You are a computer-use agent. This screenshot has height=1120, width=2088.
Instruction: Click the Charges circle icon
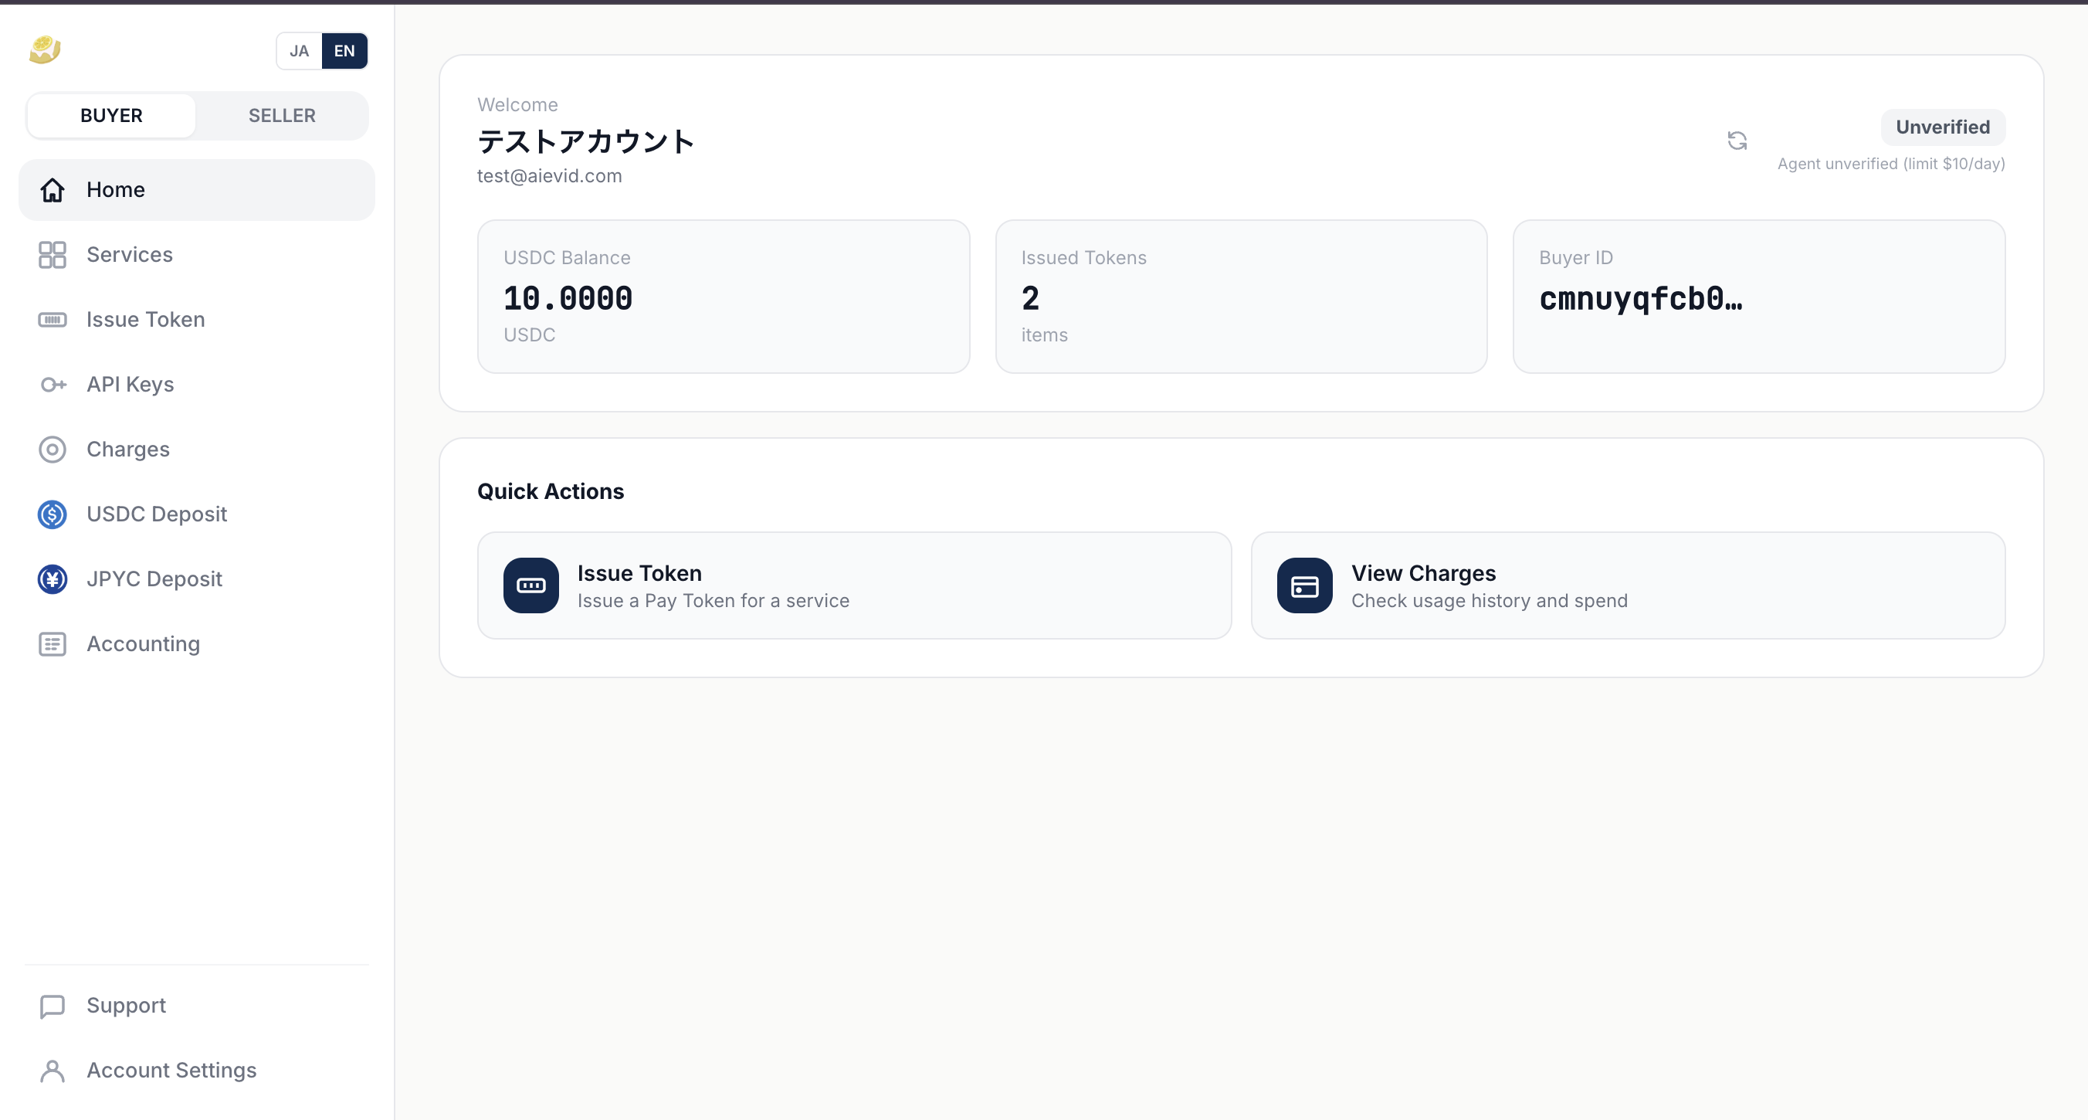pos(53,450)
